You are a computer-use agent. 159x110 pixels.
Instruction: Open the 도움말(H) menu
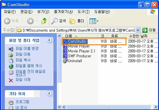(x=102, y=12)
